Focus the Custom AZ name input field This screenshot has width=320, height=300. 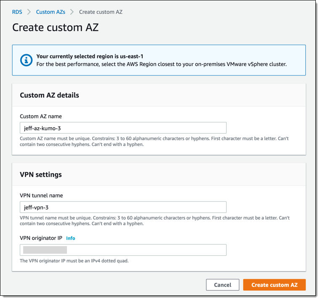point(123,128)
